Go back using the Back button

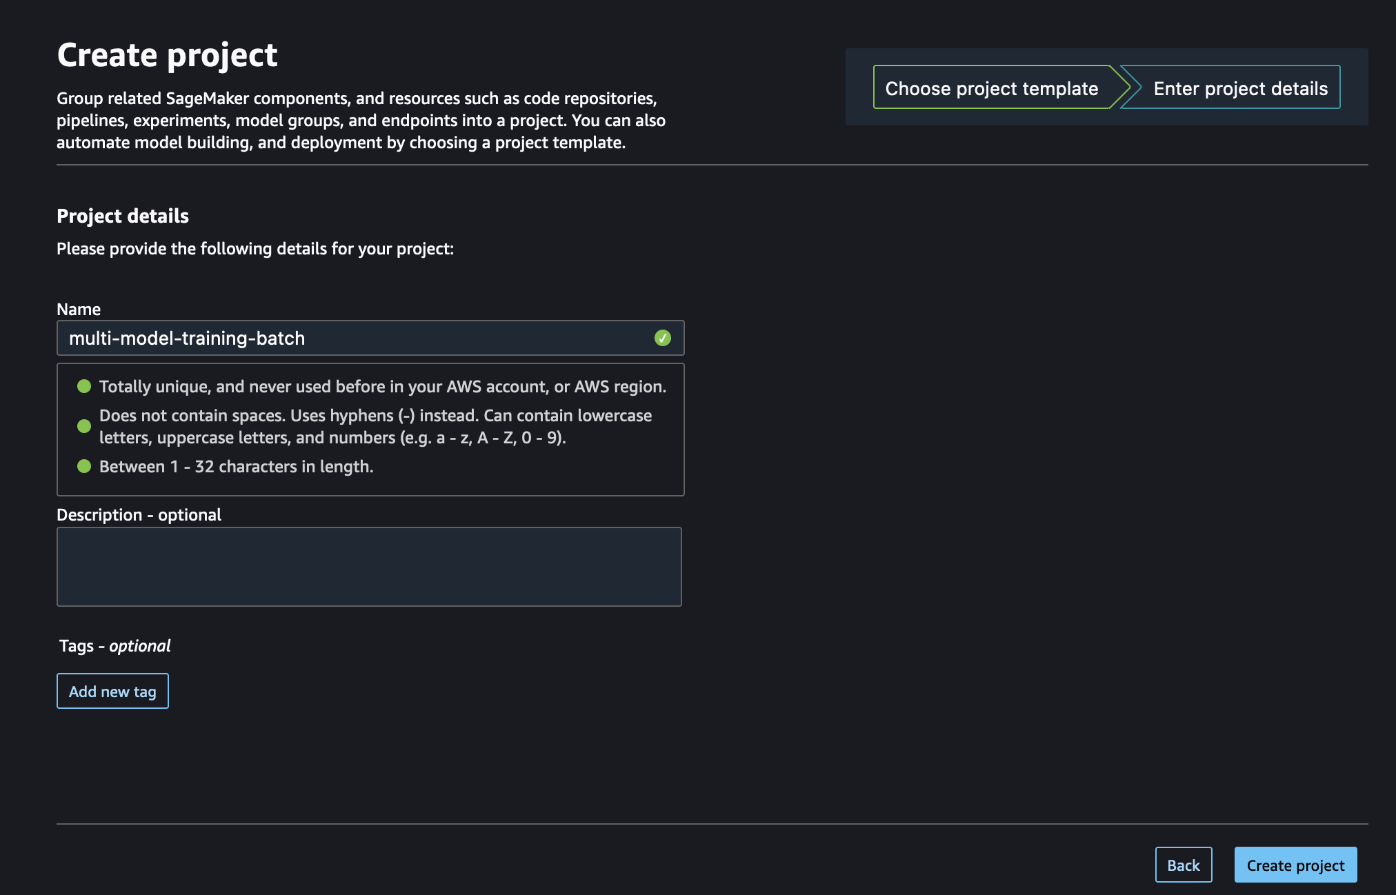pos(1183,865)
